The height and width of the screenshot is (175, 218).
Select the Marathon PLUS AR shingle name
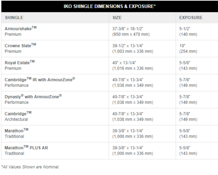26,148
